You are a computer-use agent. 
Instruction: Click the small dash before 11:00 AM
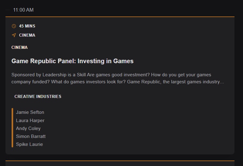coord(8,10)
